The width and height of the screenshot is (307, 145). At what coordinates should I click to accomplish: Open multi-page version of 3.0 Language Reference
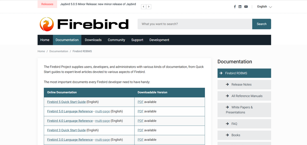tap(102, 140)
